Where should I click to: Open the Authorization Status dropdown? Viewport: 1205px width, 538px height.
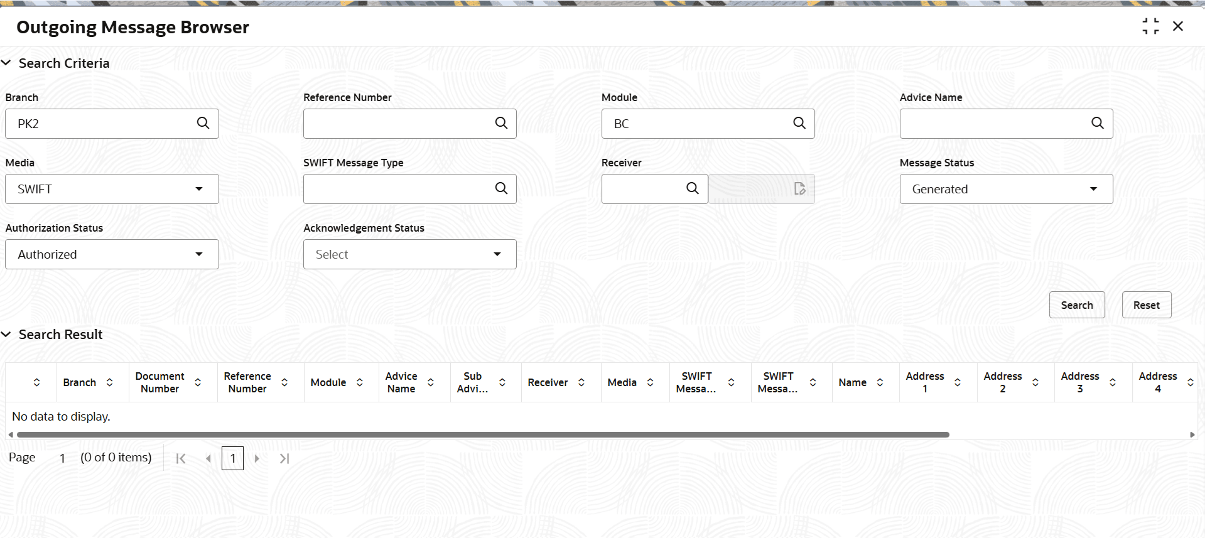[112, 254]
